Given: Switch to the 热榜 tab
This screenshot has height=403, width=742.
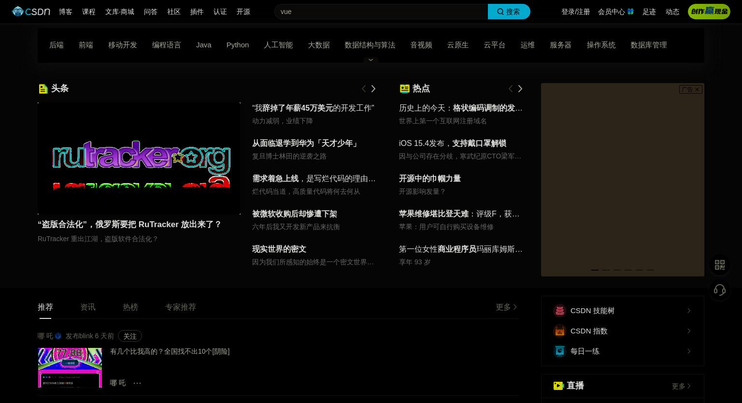Looking at the screenshot, I should pos(130,307).
